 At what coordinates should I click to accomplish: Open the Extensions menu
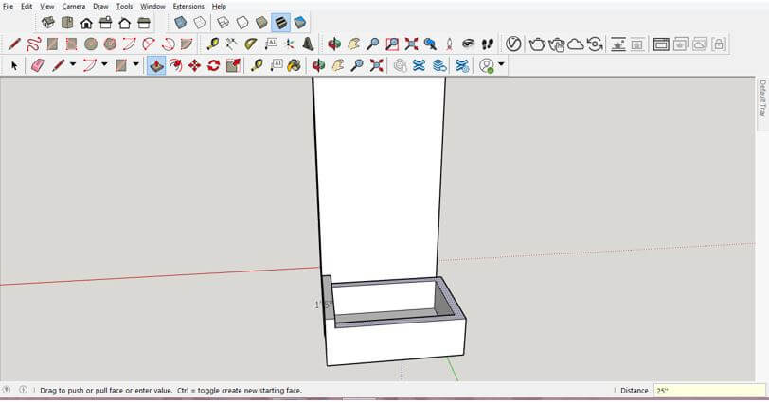point(188,7)
